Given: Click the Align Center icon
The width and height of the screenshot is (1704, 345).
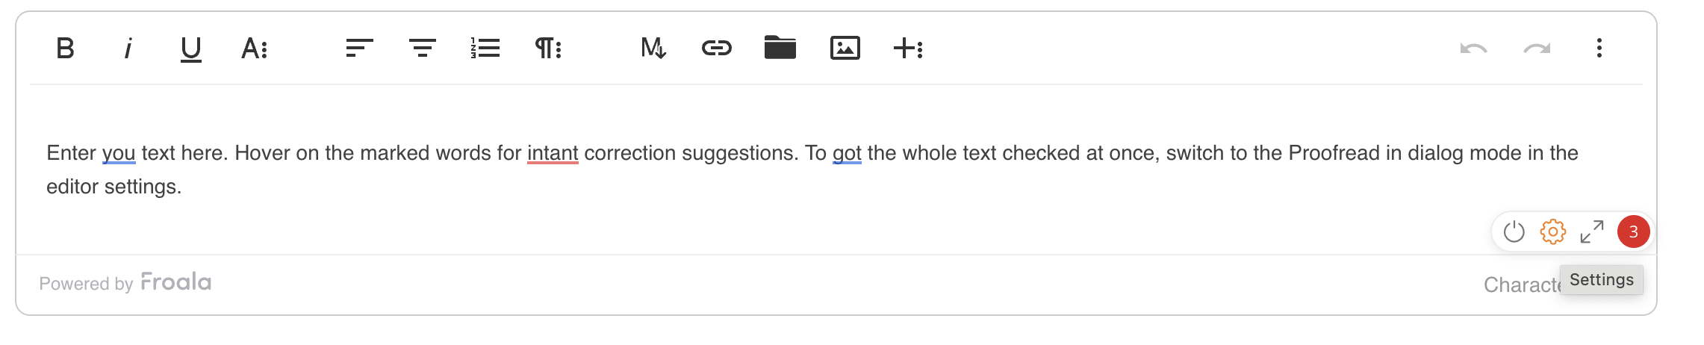Looking at the screenshot, I should tap(423, 49).
